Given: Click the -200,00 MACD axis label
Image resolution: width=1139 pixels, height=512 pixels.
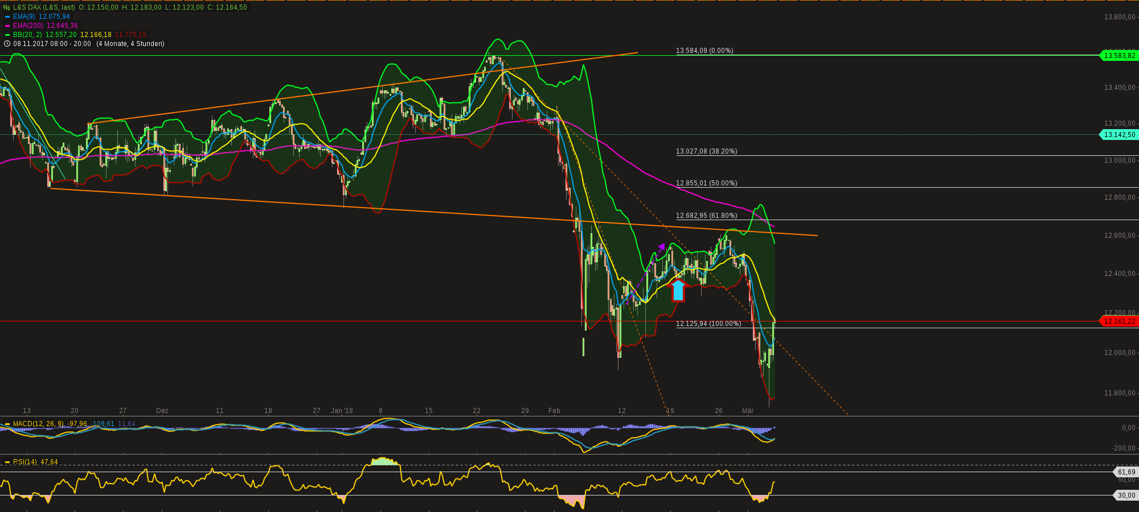Looking at the screenshot, I should pos(1124,448).
